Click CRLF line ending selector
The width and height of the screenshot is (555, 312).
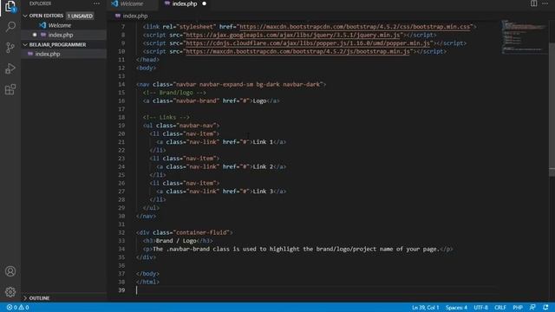pyautogui.click(x=499, y=308)
